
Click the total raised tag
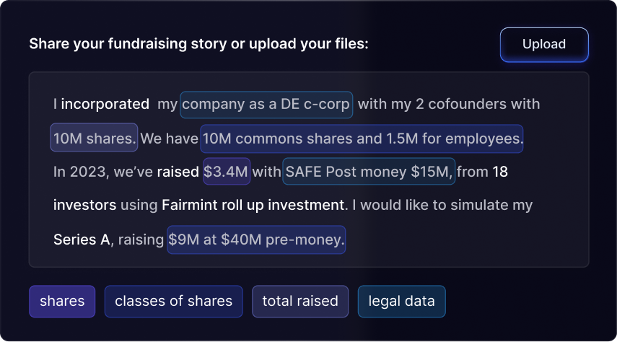300,302
